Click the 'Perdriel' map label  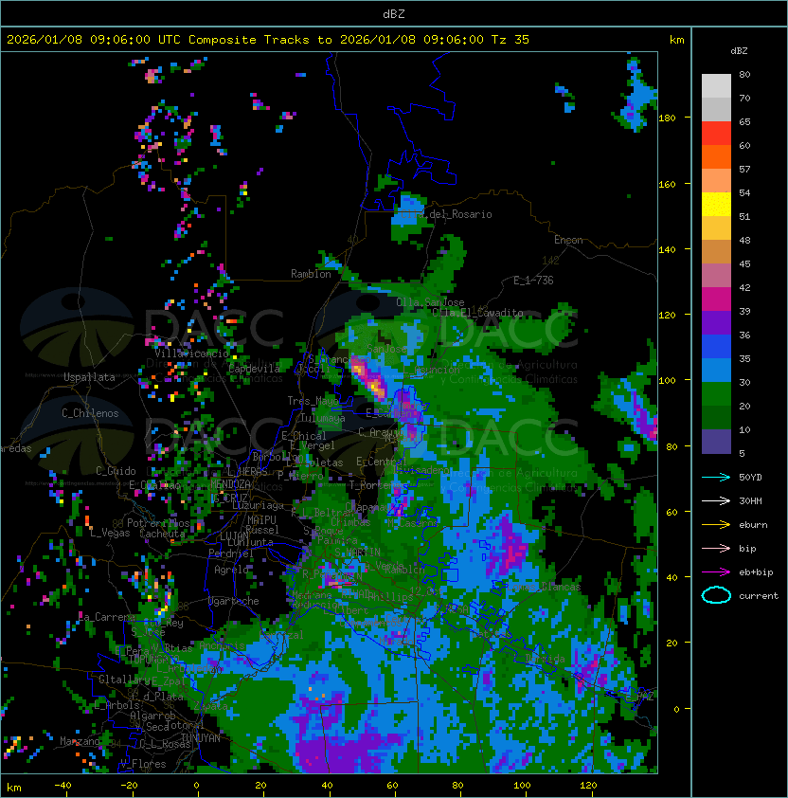point(231,553)
